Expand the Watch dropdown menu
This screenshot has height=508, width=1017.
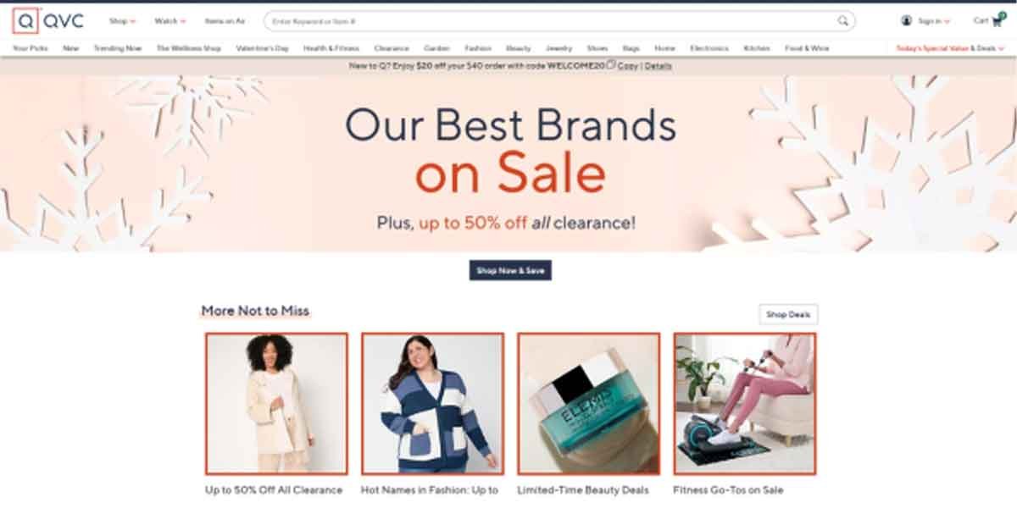169,21
